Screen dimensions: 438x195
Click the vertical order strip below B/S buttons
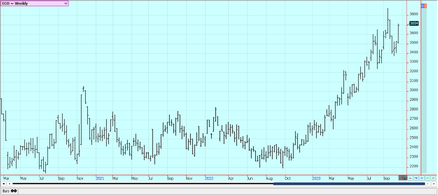pyautogui.click(x=424, y=90)
